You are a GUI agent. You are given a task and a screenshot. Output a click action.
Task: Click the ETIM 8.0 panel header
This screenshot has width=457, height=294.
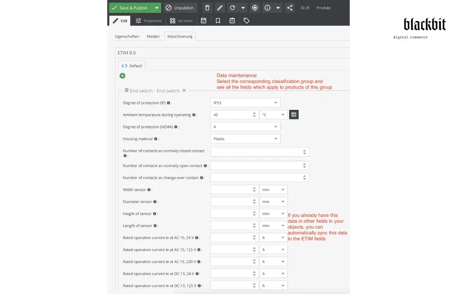(x=232, y=53)
